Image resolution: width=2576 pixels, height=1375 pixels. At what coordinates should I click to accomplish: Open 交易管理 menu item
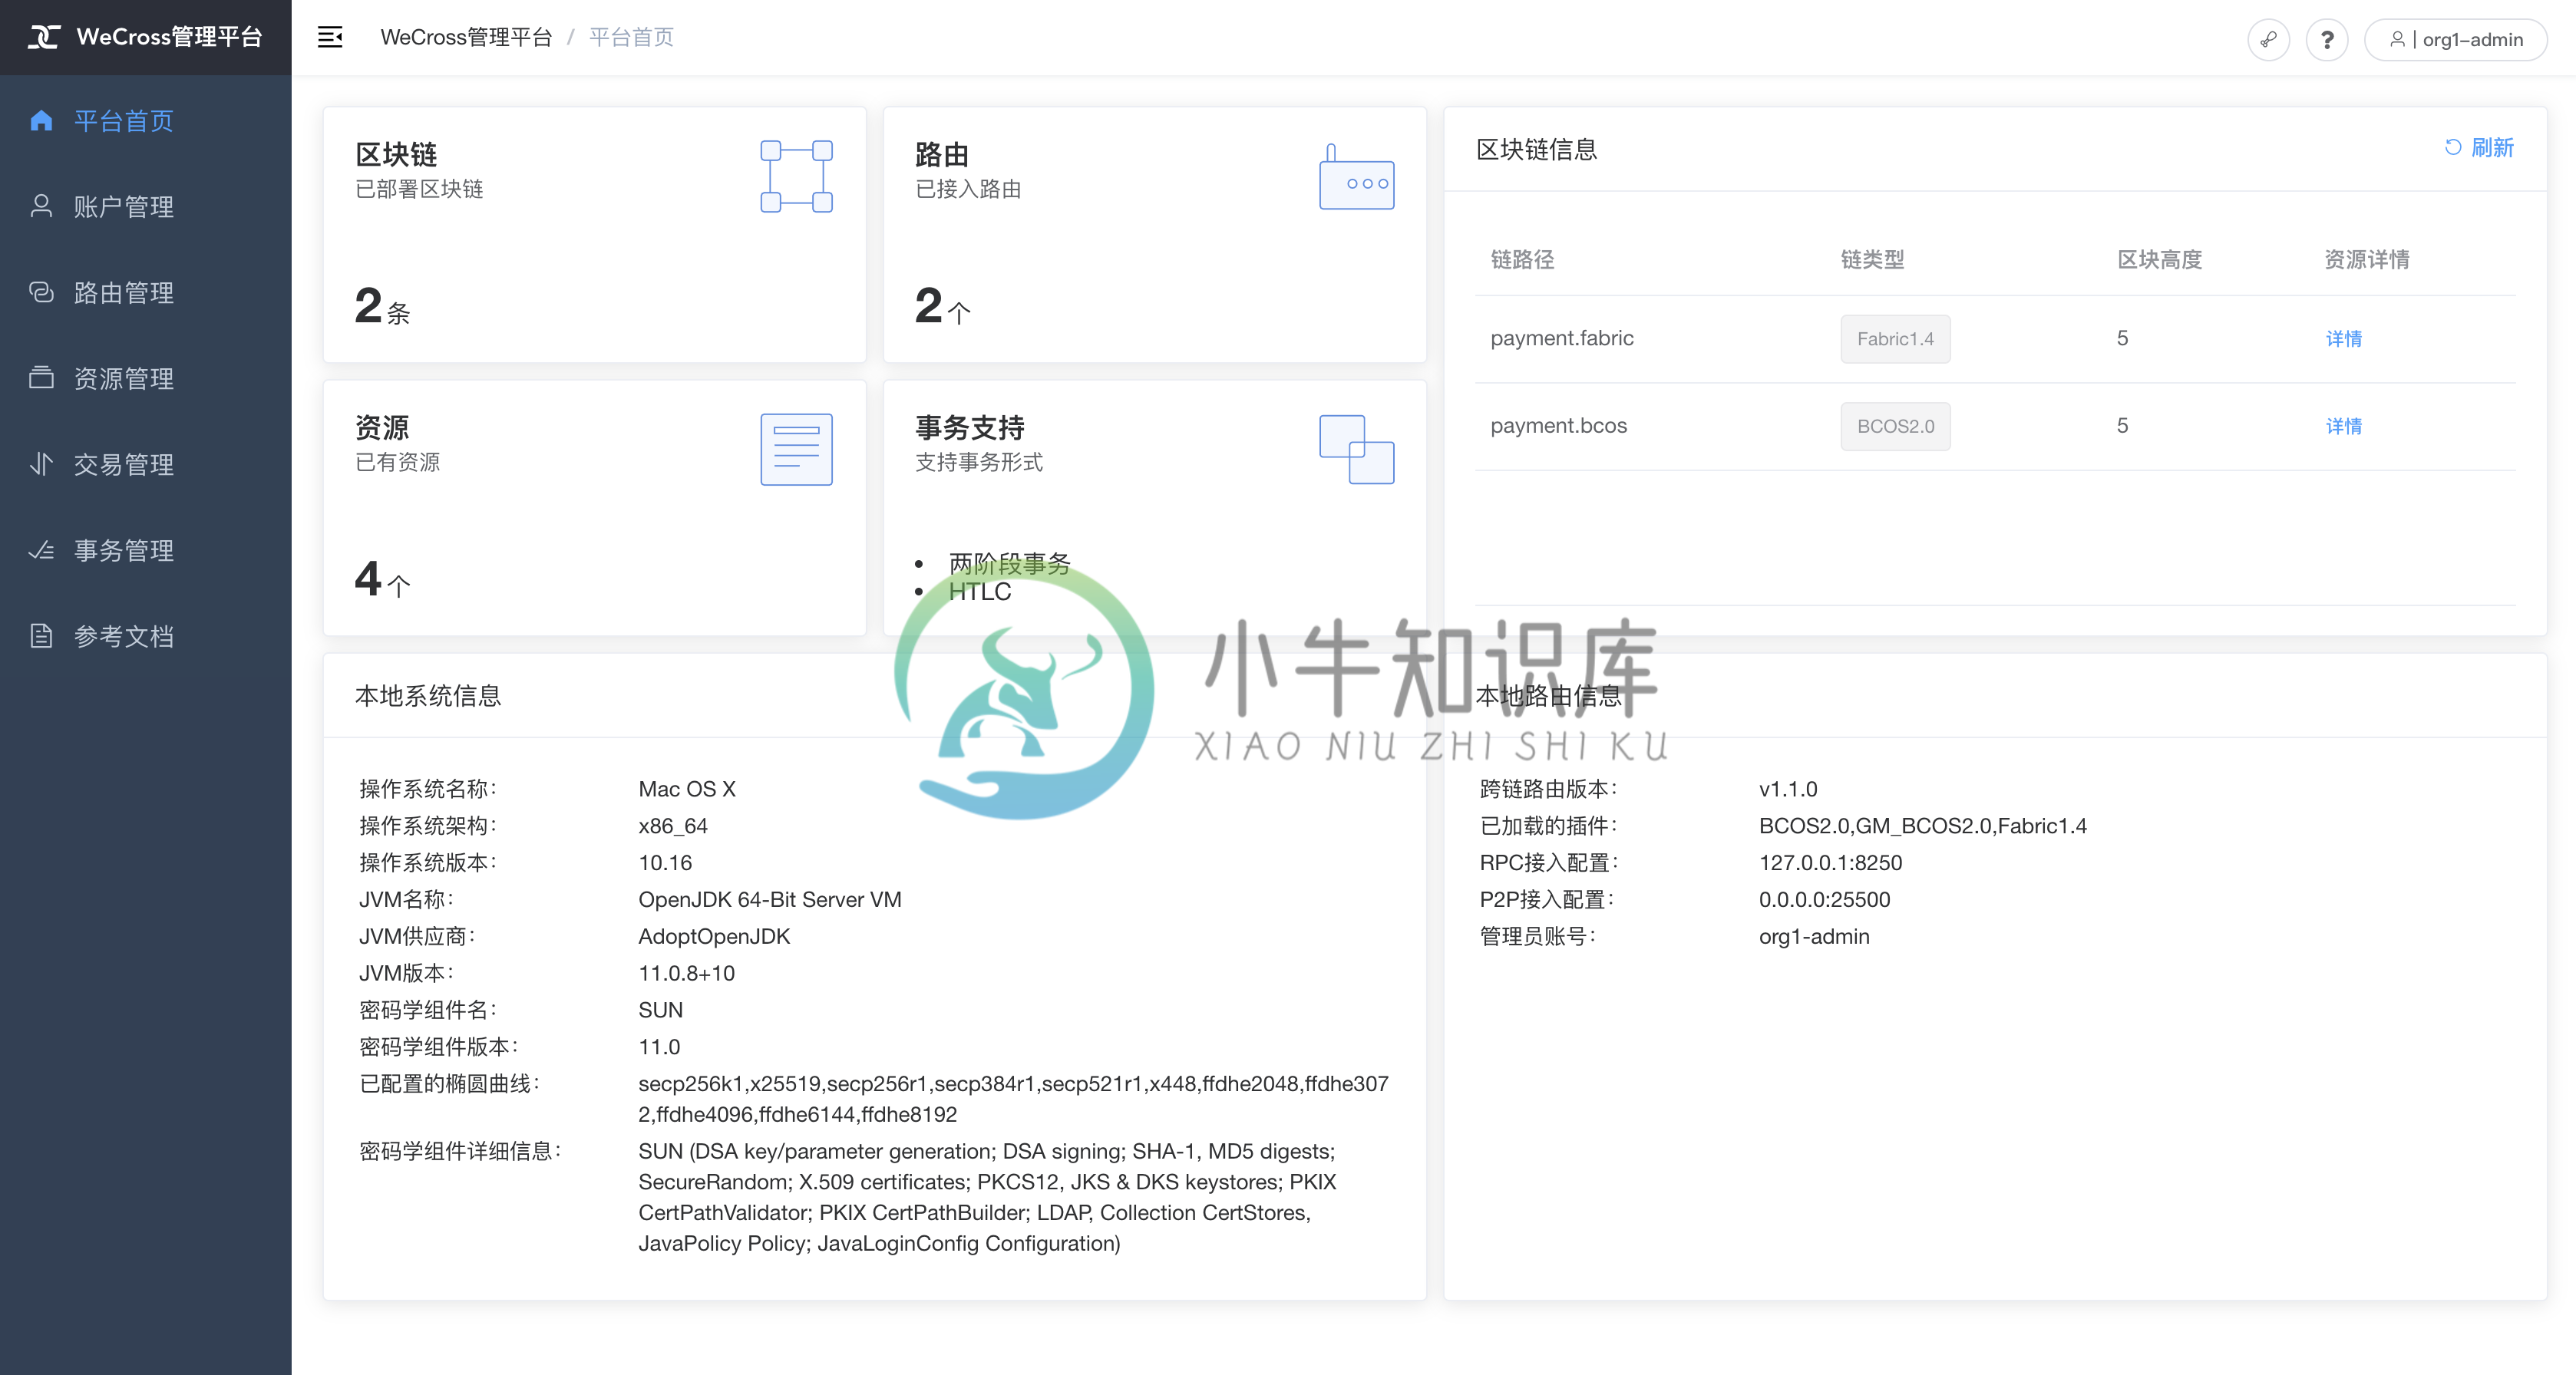(146, 463)
